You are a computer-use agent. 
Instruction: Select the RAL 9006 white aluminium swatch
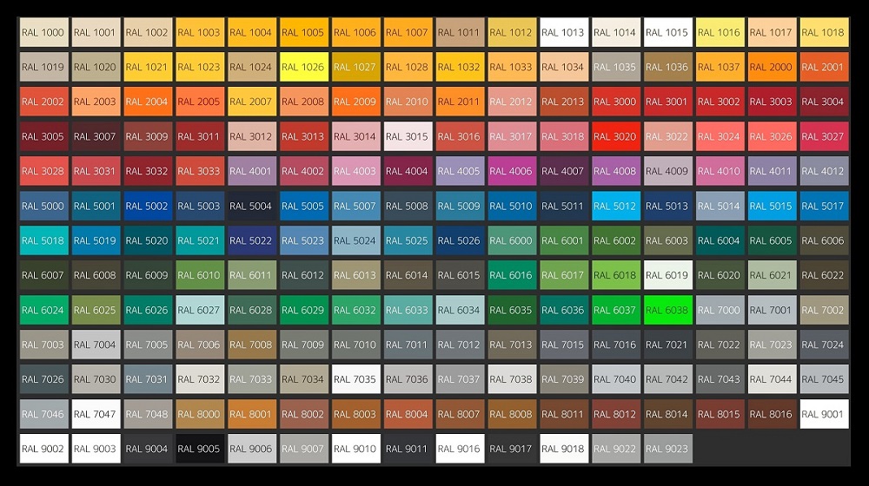252,449
